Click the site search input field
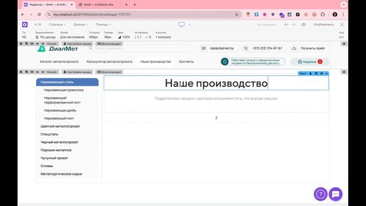Image resolution: width=366 pixels, height=206 pixels. [x=139, y=48]
